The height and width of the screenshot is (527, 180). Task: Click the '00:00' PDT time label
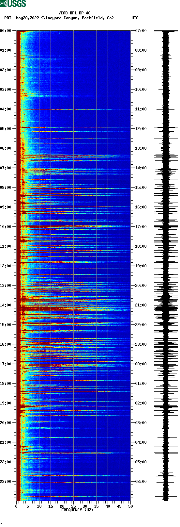[x=6, y=31]
